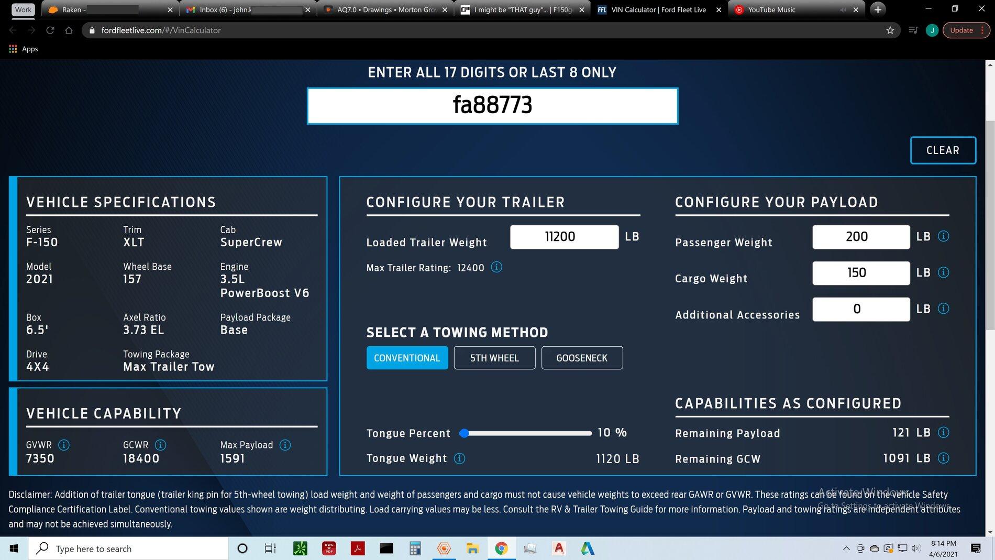Reload the page
Image resolution: width=995 pixels, height=560 pixels.
pos(50,30)
